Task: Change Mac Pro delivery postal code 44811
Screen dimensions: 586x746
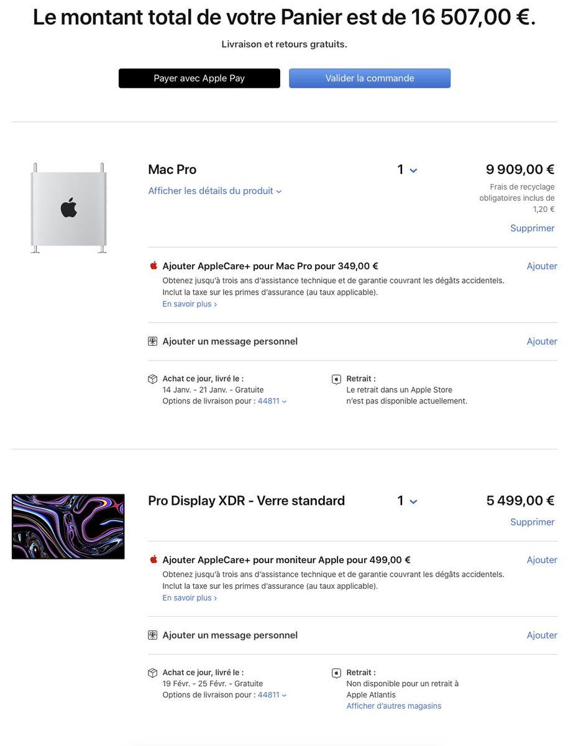Action: pos(272,401)
